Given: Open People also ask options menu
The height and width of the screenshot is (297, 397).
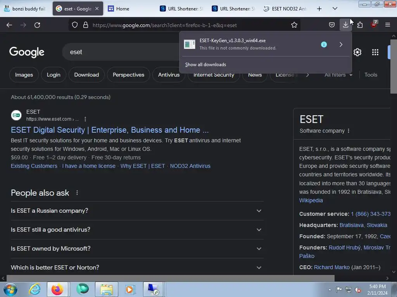Looking at the screenshot, I should click(77, 193).
